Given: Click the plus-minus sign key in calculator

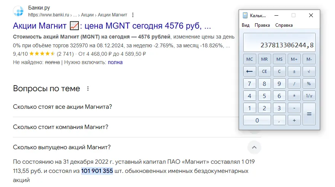Looking at the screenshot, I should (x=294, y=71).
